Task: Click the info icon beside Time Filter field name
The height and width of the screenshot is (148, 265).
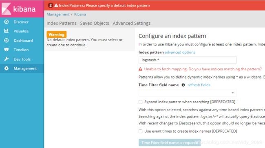Action: 183,85
